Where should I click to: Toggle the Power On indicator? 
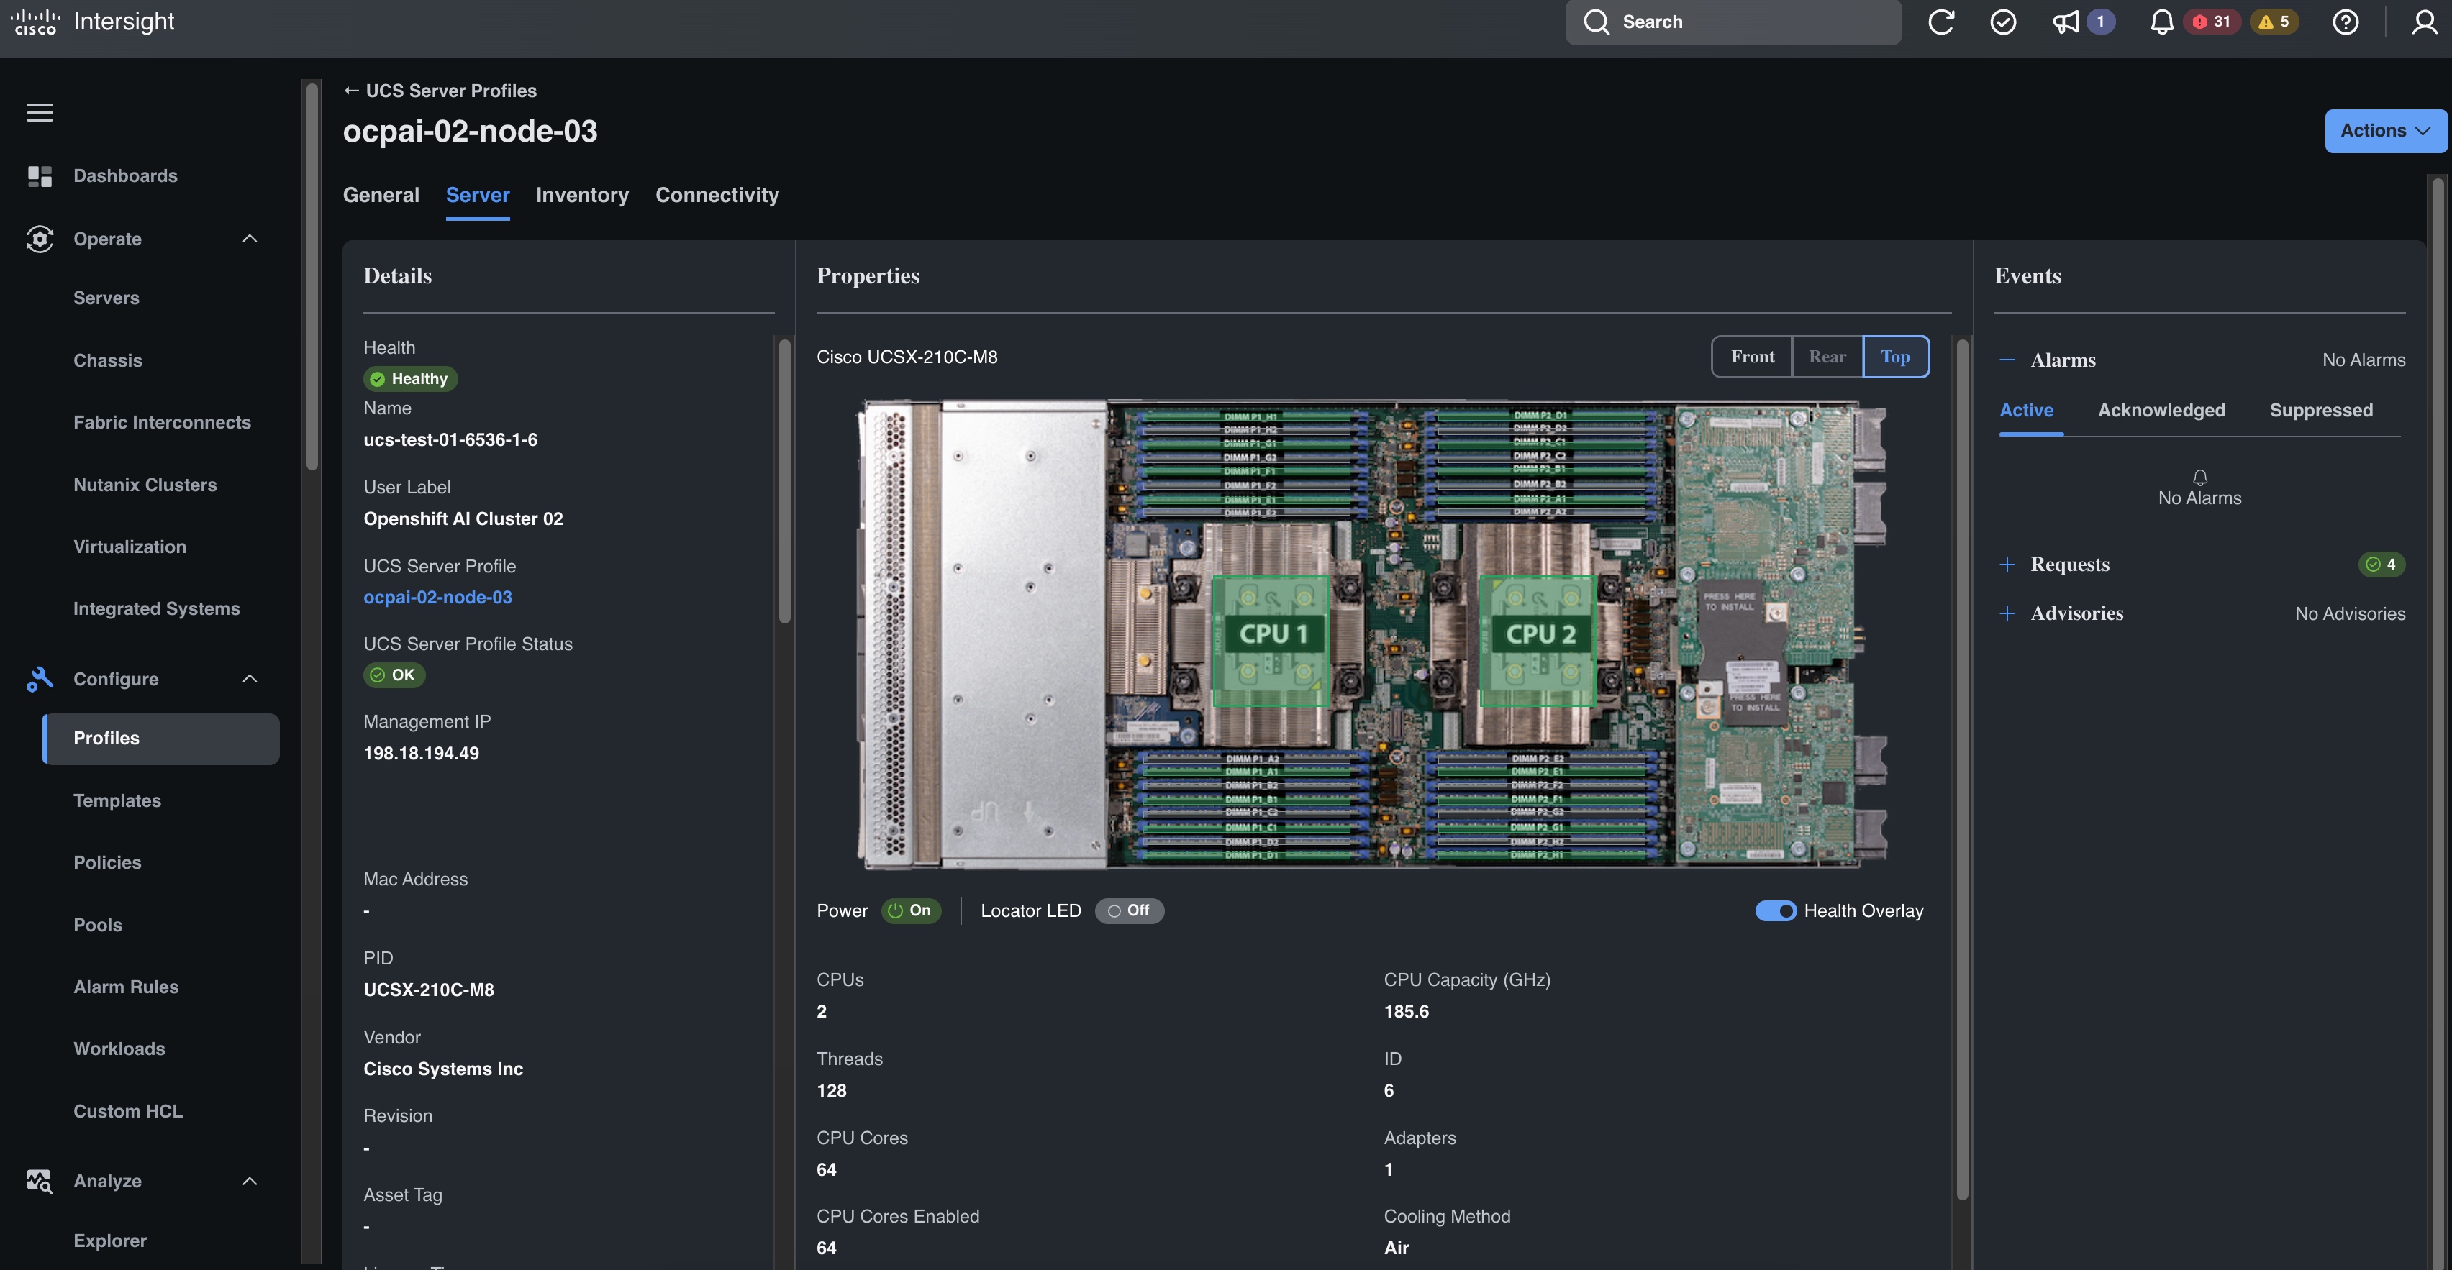911,910
